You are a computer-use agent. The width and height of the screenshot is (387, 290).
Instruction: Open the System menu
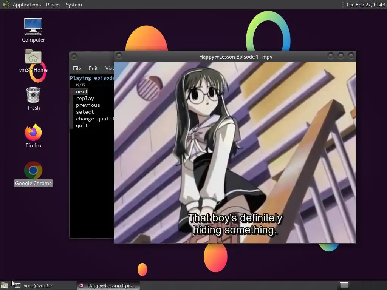click(x=74, y=5)
